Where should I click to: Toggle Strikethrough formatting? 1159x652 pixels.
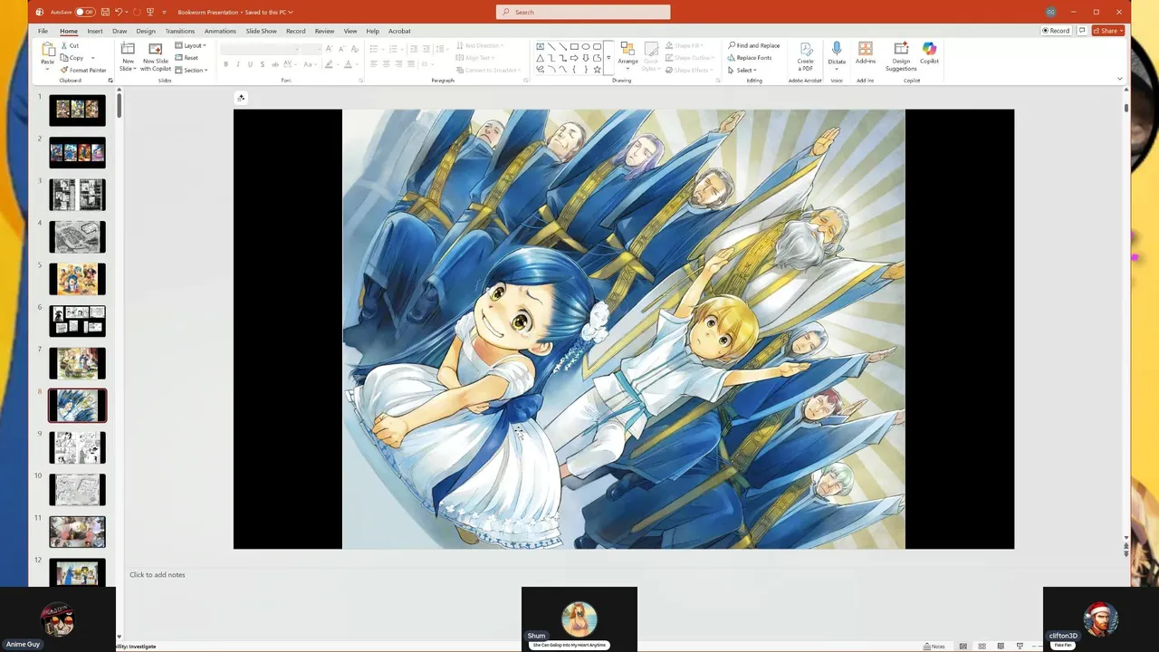pyautogui.click(x=275, y=64)
